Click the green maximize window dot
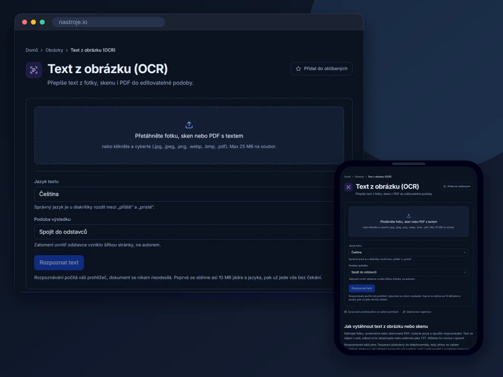The image size is (503, 377). [42, 22]
